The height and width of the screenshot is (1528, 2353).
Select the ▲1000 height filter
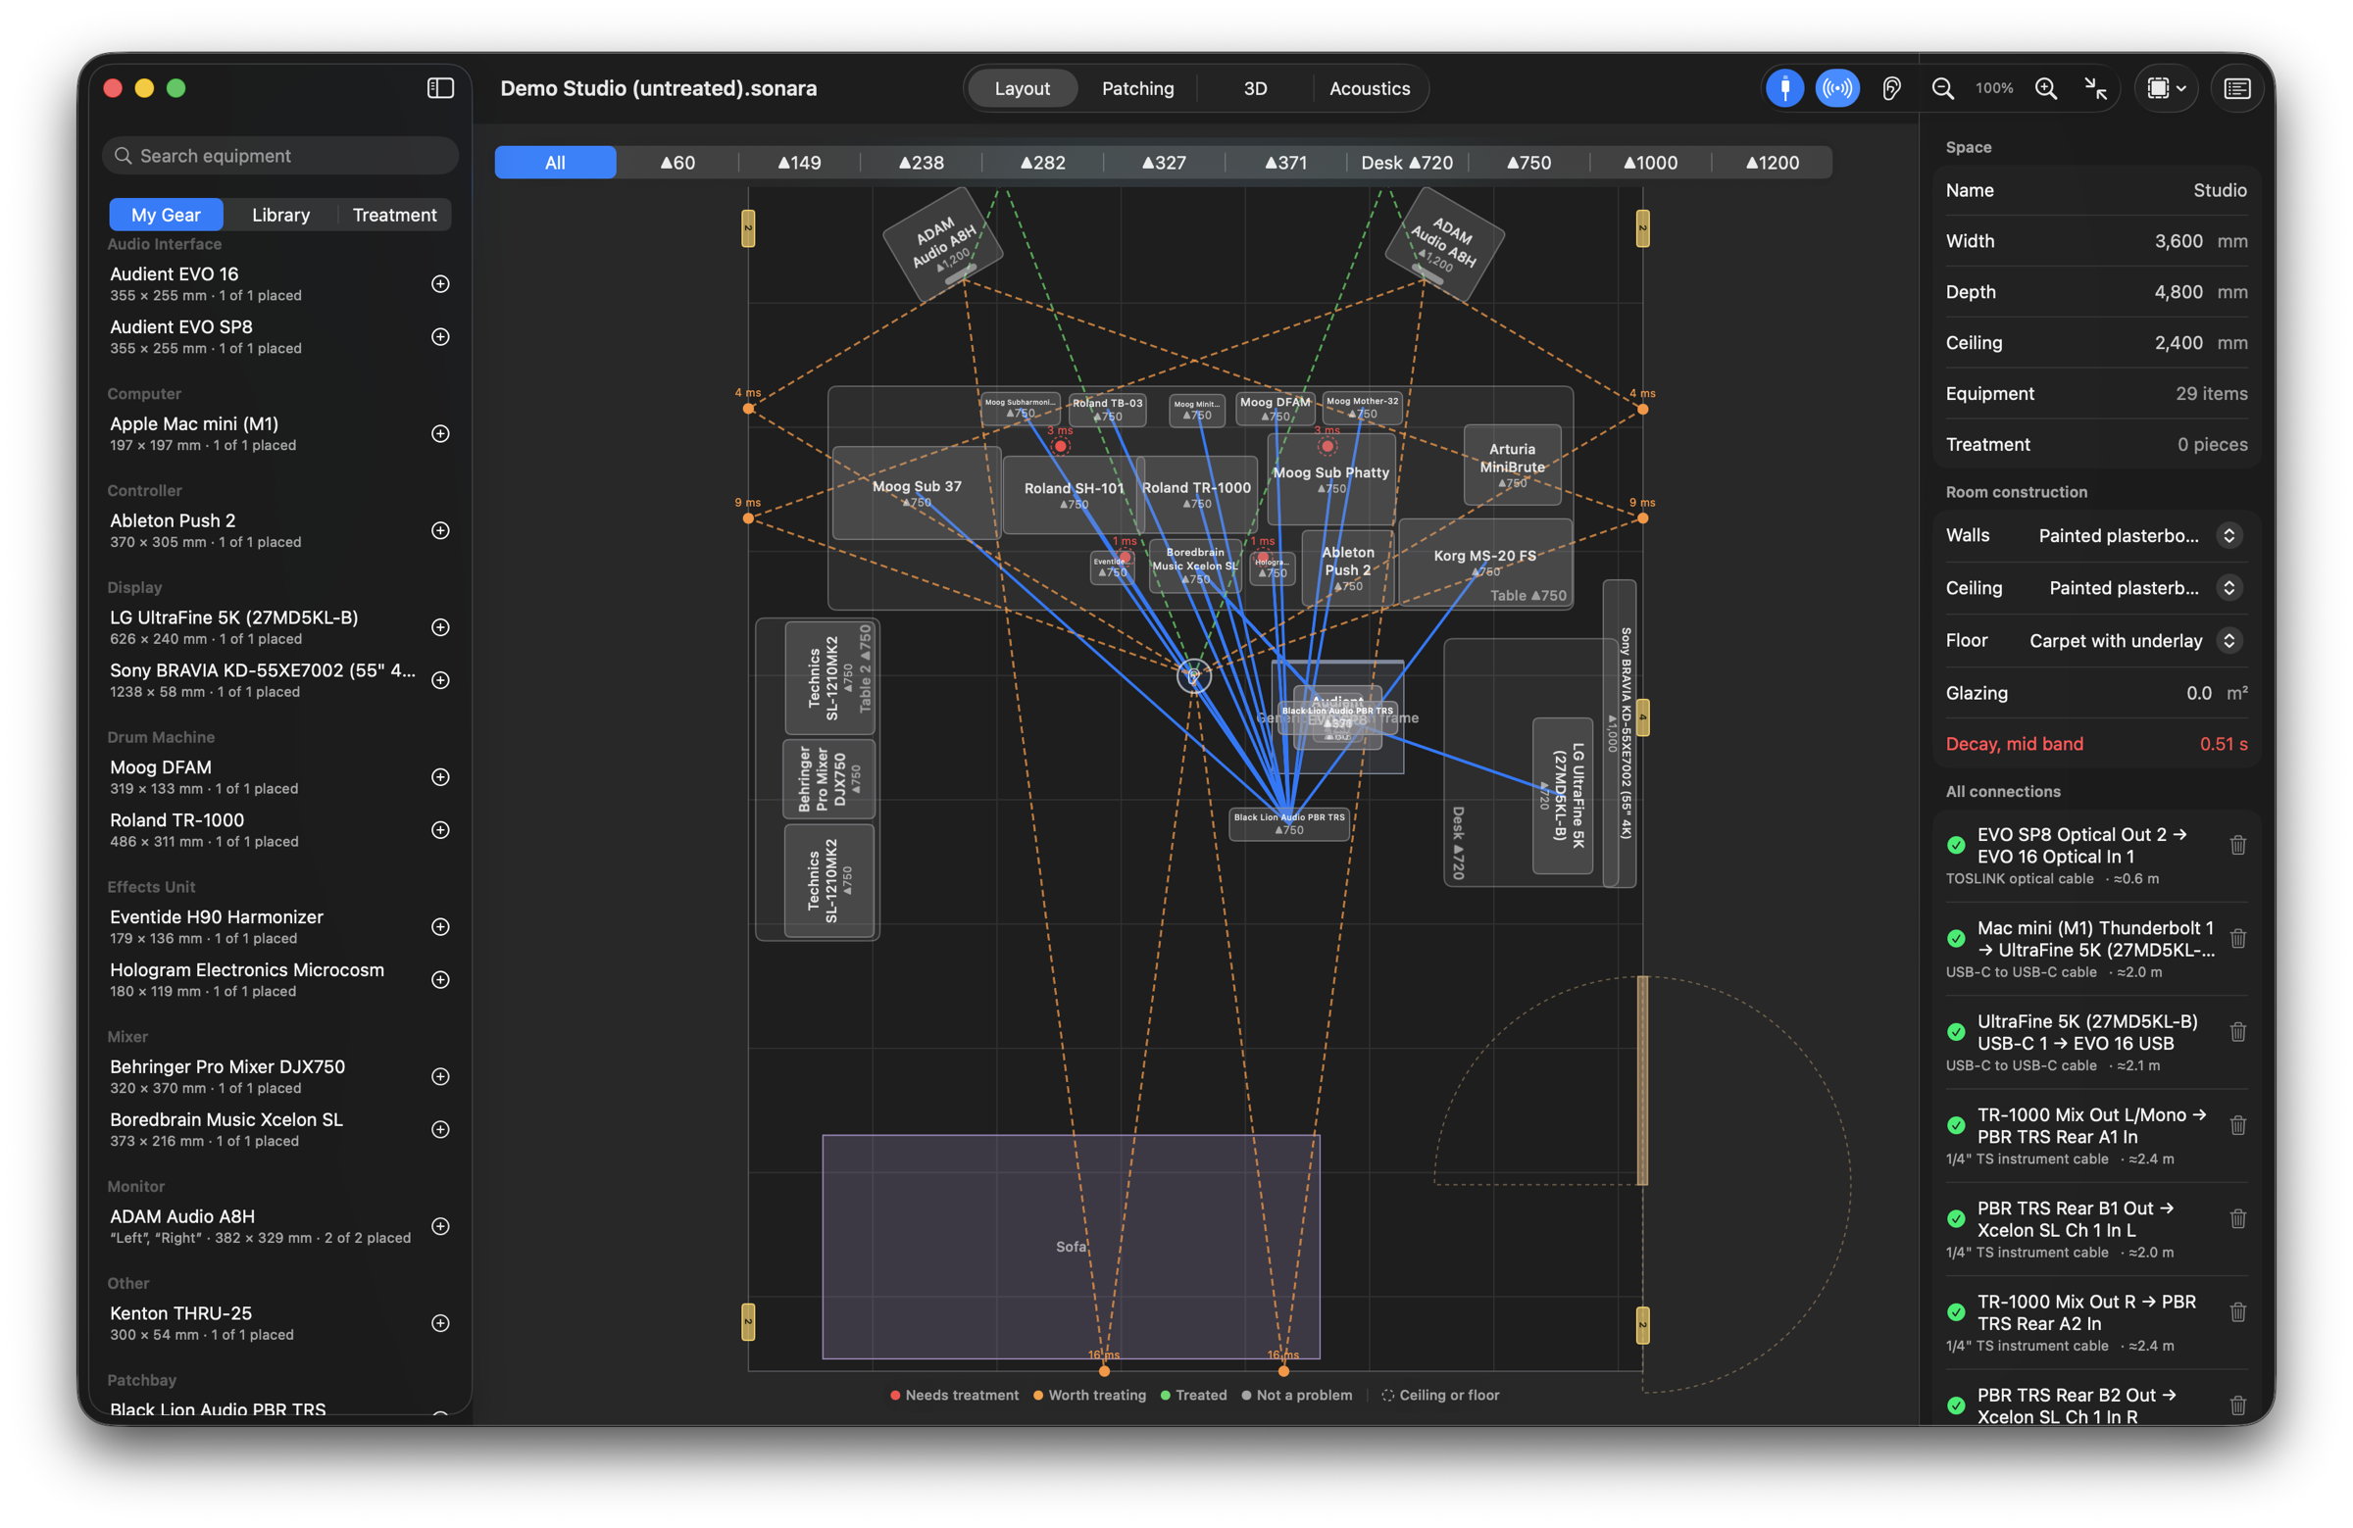point(1650,163)
